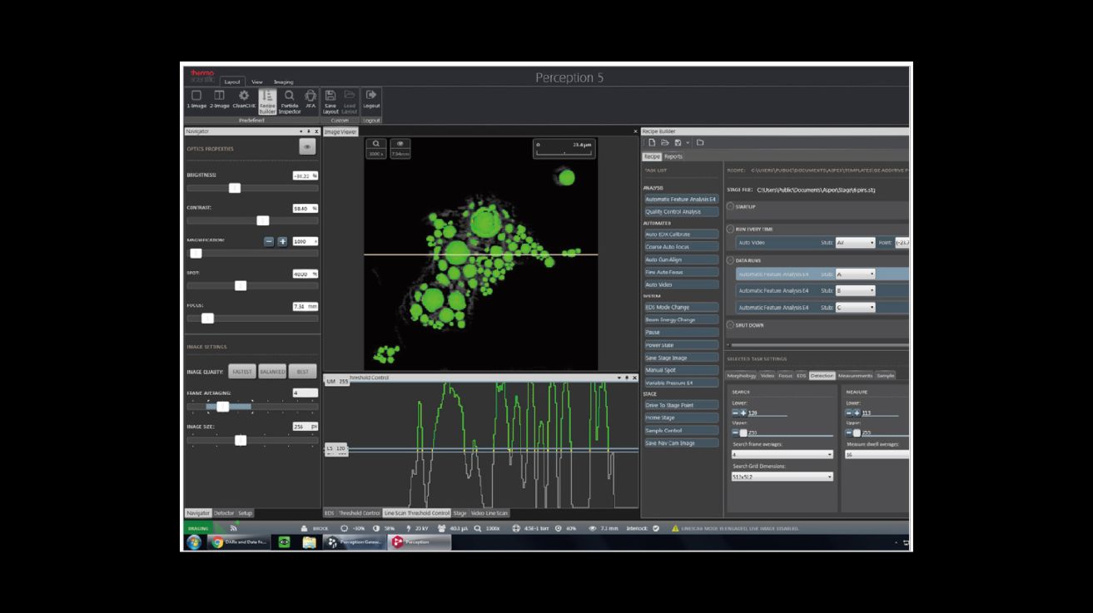Image resolution: width=1093 pixels, height=613 pixels.
Task: Open the CleanCHK layout
Action: 244,100
